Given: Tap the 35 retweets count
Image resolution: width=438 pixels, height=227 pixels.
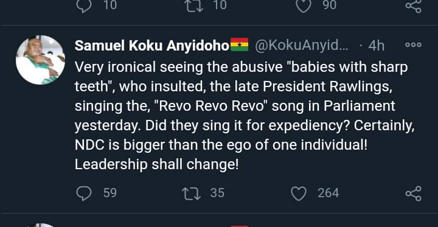Looking at the screenshot, I should coord(217,193).
